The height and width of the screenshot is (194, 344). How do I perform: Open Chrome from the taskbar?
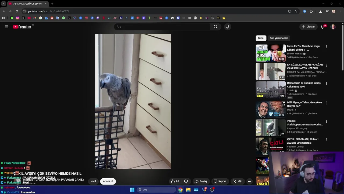click(x=180, y=190)
